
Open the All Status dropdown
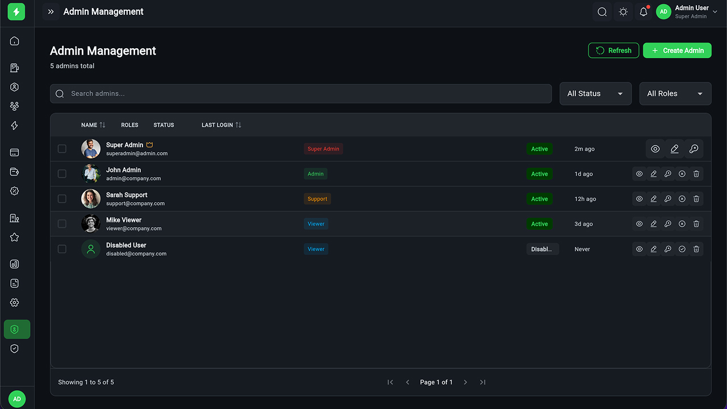coord(595,94)
